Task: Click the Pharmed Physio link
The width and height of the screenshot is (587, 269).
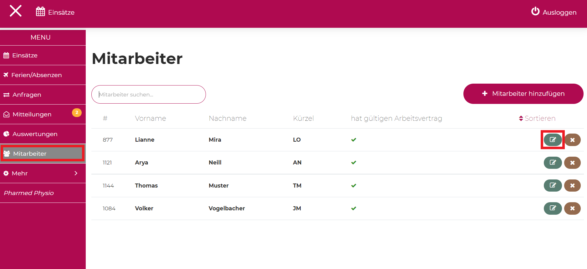Action: (x=29, y=193)
